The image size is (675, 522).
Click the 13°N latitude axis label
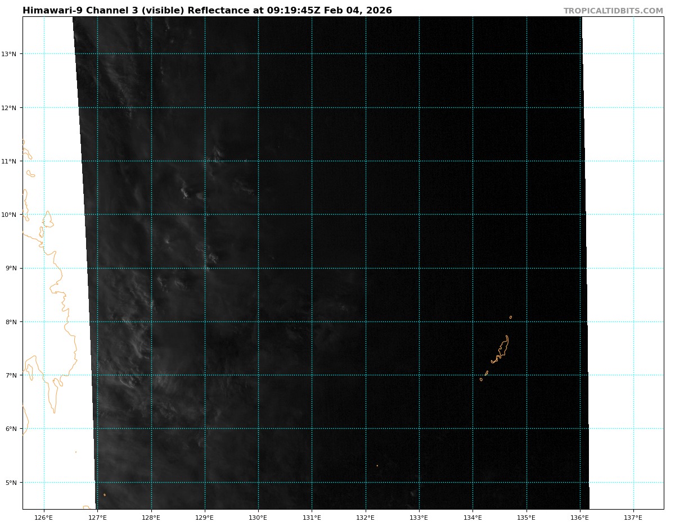point(12,54)
